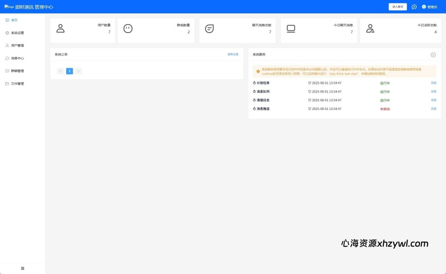Click the face icon on 群组数量 card
The image size is (446, 274).
click(x=128, y=29)
